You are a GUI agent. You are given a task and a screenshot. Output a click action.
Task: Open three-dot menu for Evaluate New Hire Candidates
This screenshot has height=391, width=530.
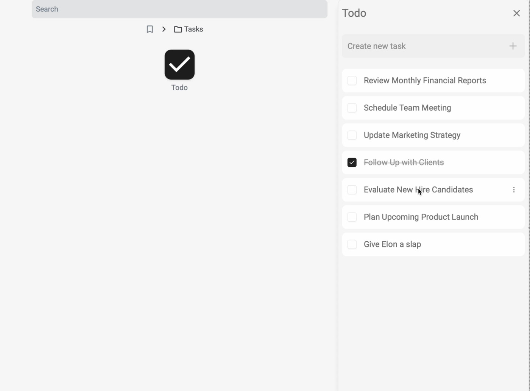tap(514, 190)
